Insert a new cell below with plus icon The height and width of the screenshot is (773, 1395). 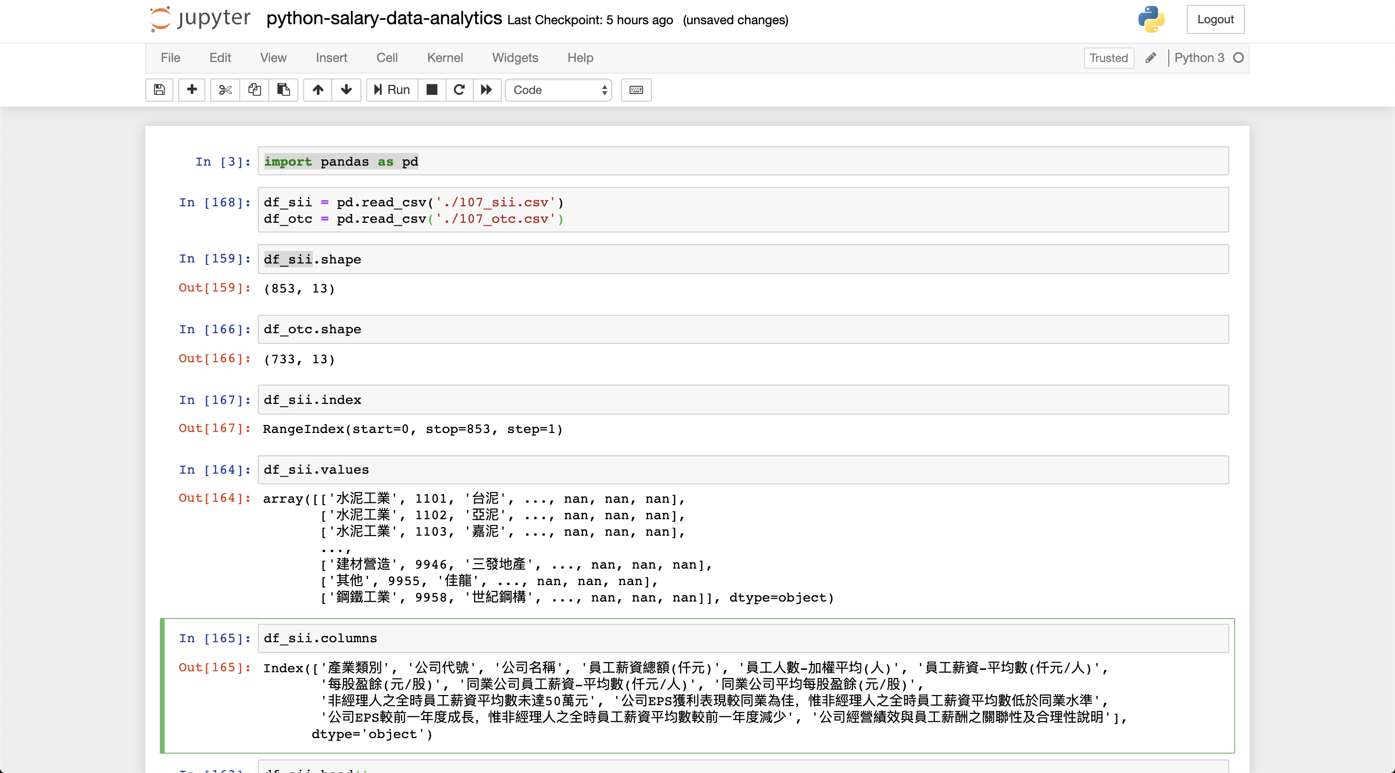192,90
